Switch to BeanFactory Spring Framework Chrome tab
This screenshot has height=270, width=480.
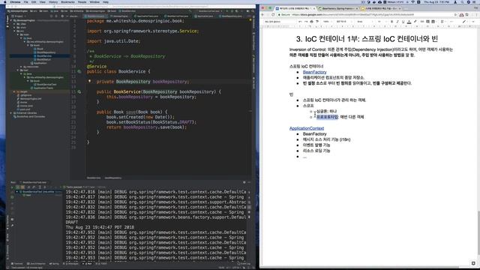tap(337, 8)
